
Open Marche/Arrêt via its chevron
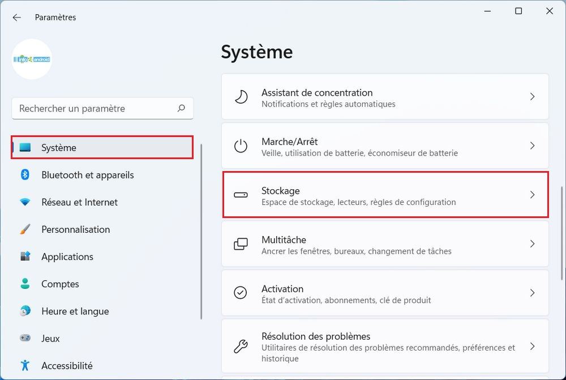coord(532,146)
